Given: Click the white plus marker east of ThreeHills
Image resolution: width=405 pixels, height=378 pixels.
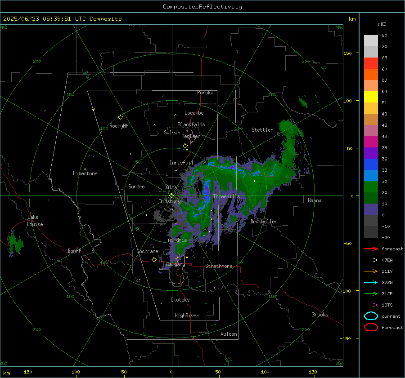Looking at the screenshot, I should point(254,181).
